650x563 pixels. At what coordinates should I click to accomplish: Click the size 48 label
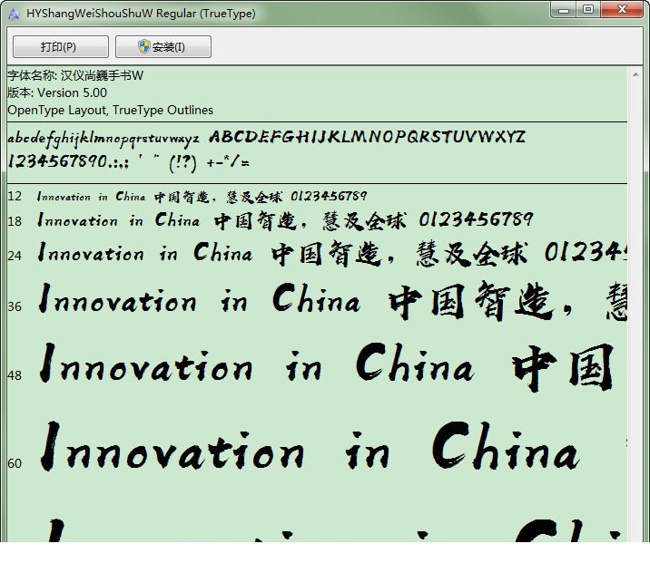pyautogui.click(x=15, y=375)
